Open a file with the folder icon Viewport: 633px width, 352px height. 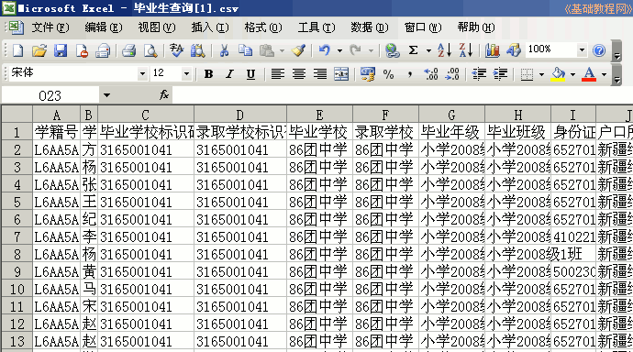click(x=39, y=50)
